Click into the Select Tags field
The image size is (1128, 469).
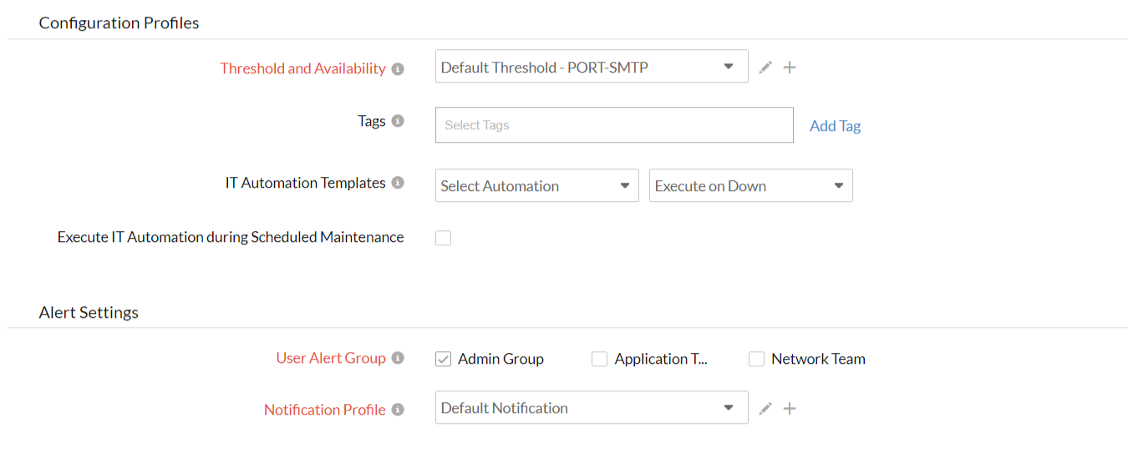point(614,125)
